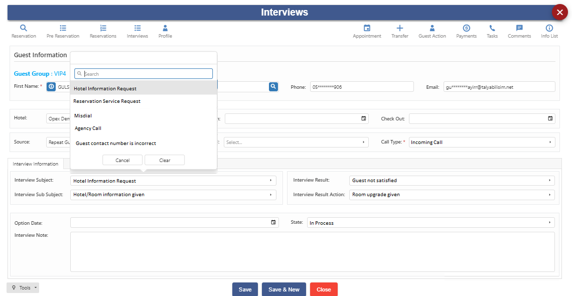Expand the Interview Sub Subject dropdown
The image size is (573, 296).
pyautogui.click(x=173, y=195)
